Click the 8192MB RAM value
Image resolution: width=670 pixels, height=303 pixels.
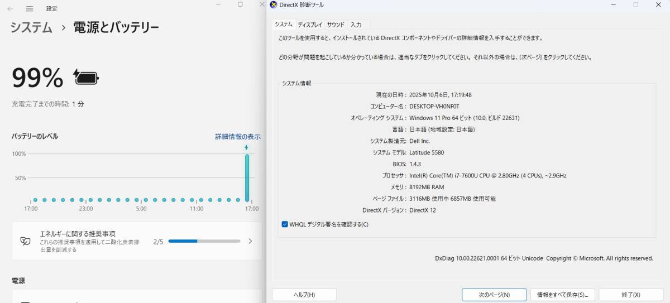coord(427,187)
